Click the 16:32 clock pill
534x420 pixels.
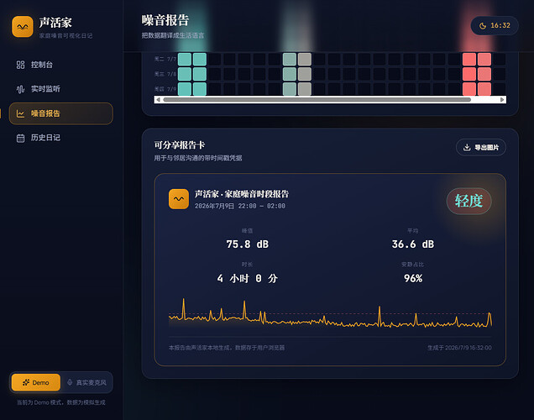(495, 25)
